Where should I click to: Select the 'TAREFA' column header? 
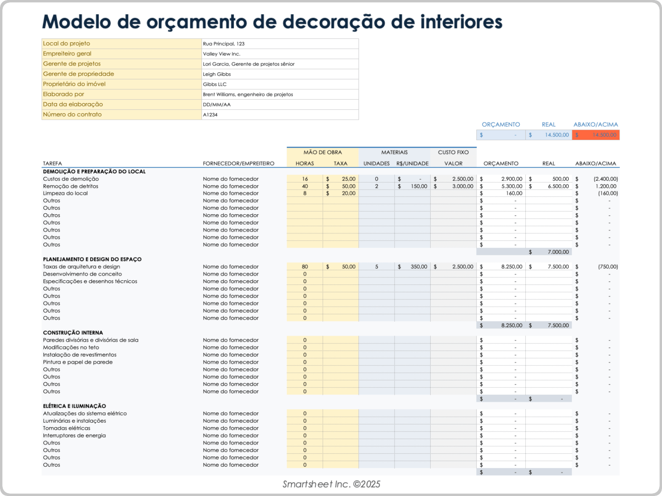pos(52,164)
